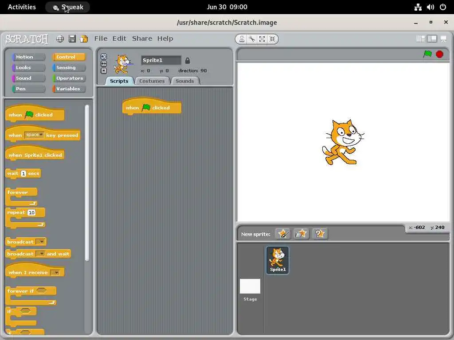The height and width of the screenshot is (340, 454).
Task: Select the grow sprite tool
Action: coord(262,39)
